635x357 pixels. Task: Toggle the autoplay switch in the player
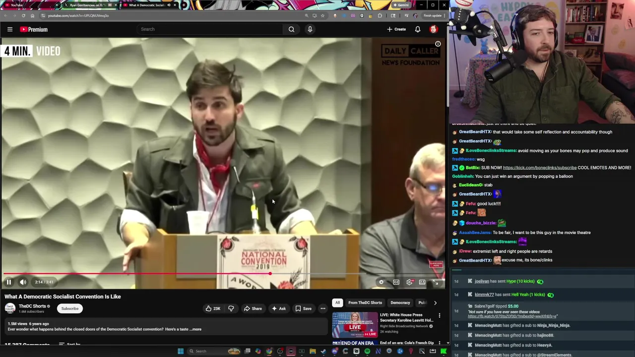click(x=381, y=282)
